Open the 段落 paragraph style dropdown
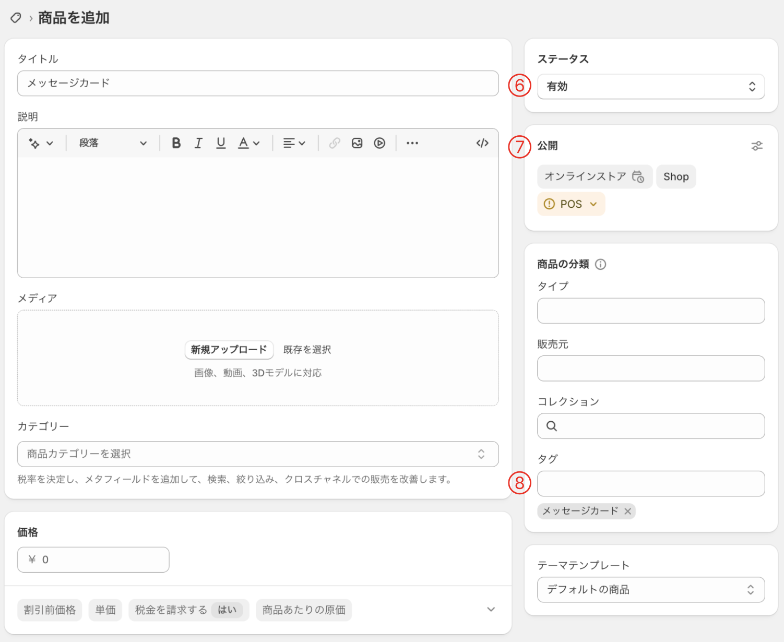 113,143
